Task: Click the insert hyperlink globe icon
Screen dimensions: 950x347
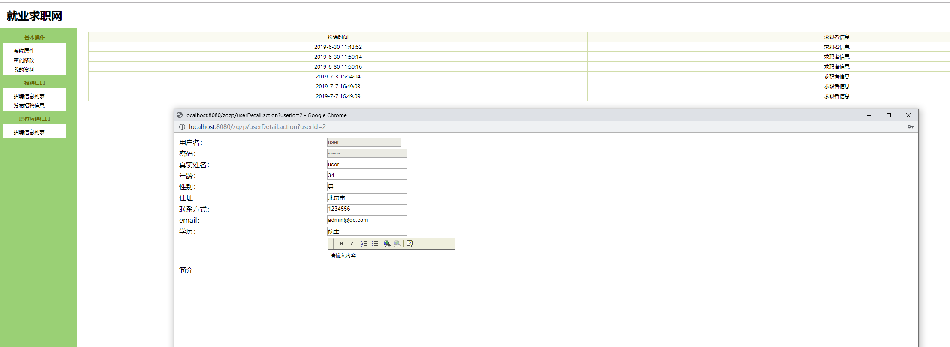Action: (387, 244)
